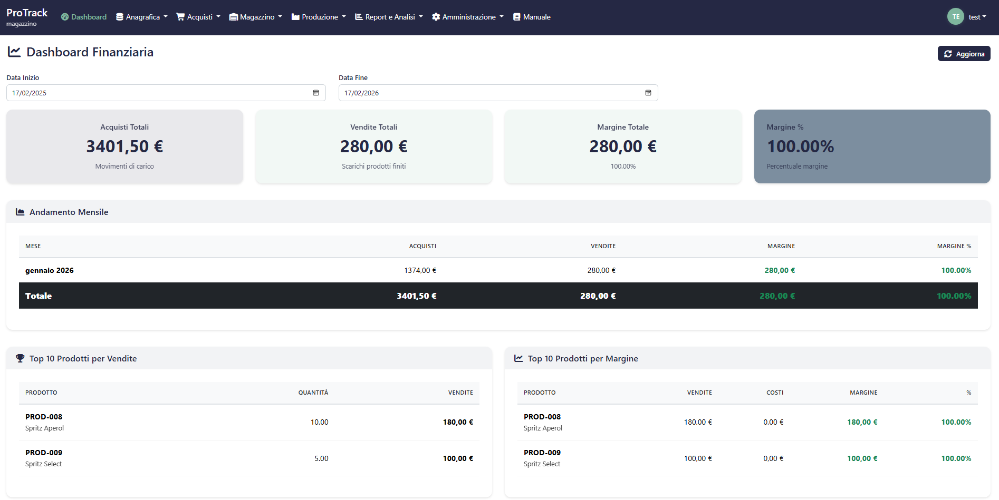Open Amministrazione via the gear icon
The image size is (999, 500).
[x=436, y=16]
